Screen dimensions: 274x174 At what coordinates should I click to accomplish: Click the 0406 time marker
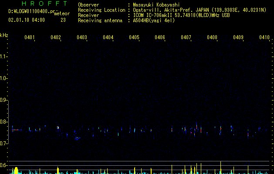pos(160,37)
